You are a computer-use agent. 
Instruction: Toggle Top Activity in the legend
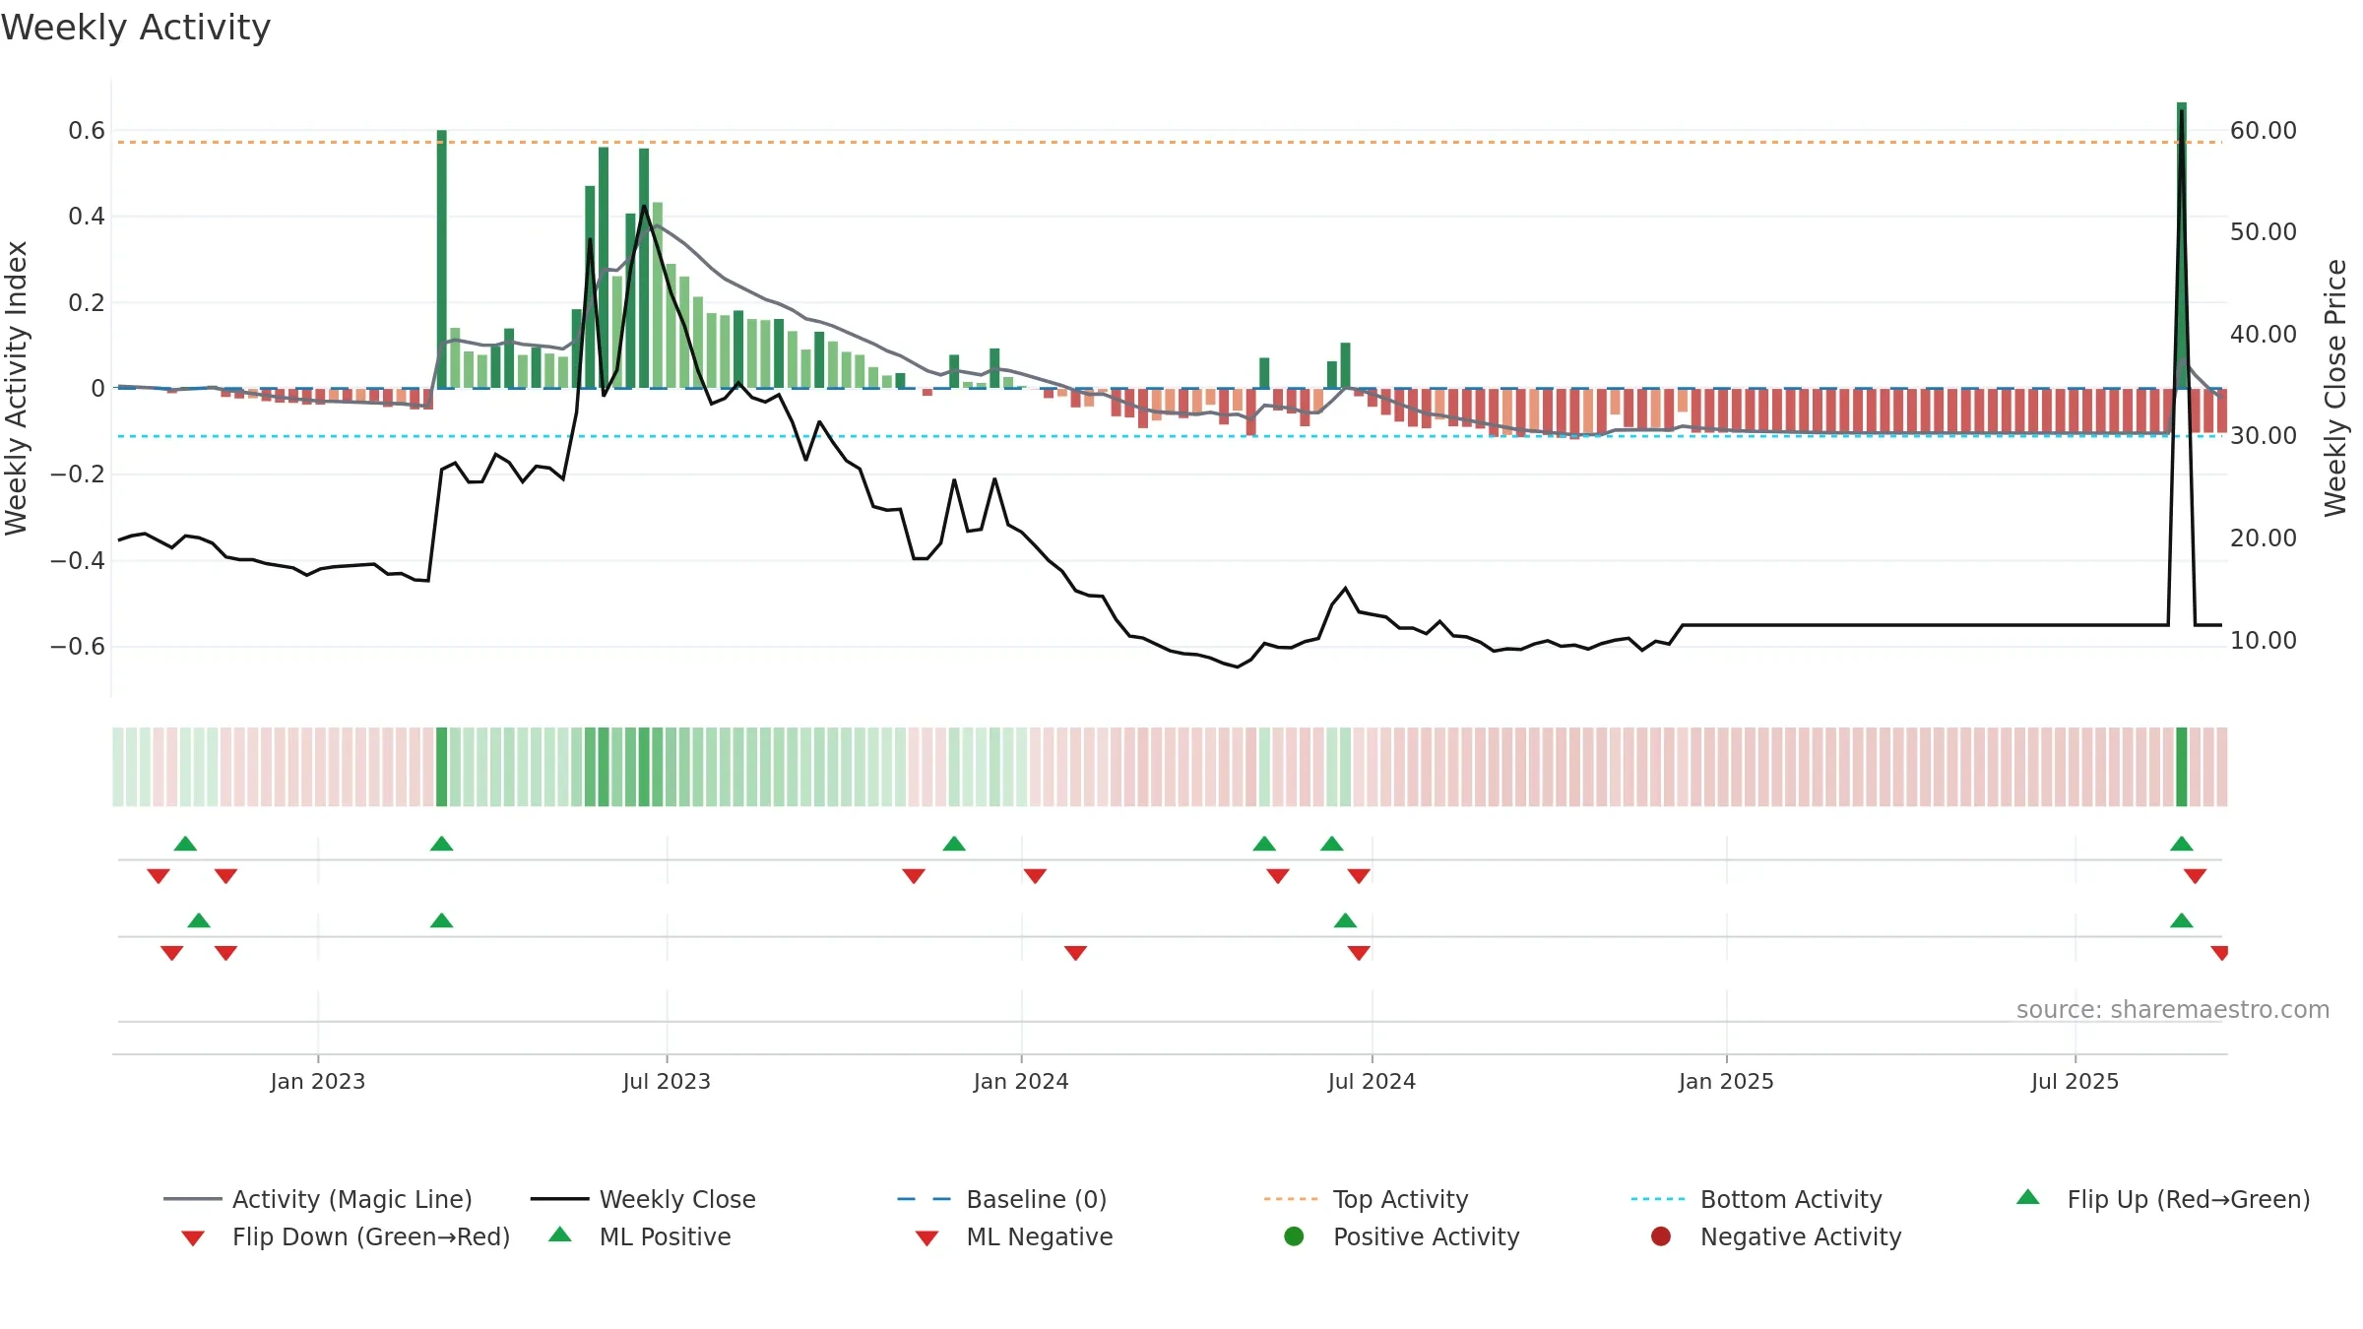point(1367,1199)
